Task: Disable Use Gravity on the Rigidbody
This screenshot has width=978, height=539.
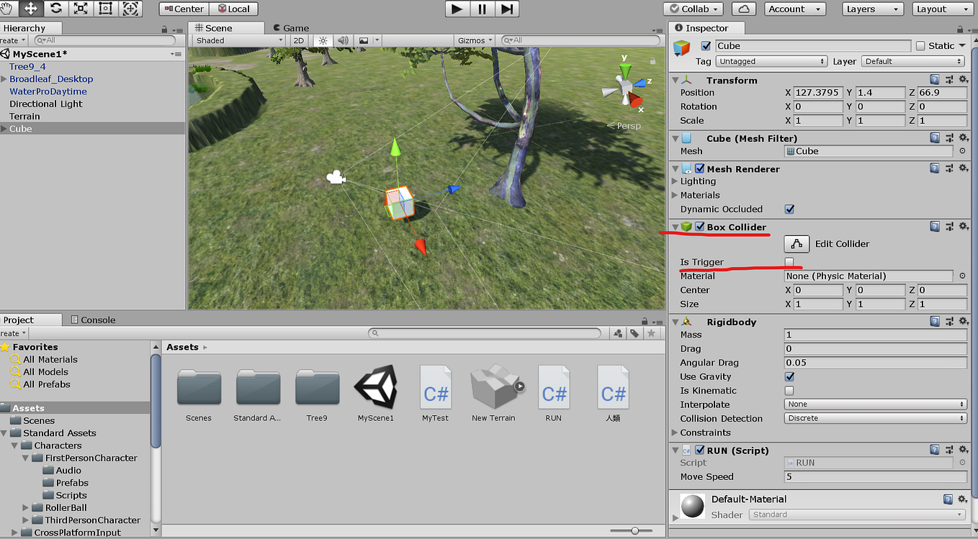Action: [x=789, y=376]
